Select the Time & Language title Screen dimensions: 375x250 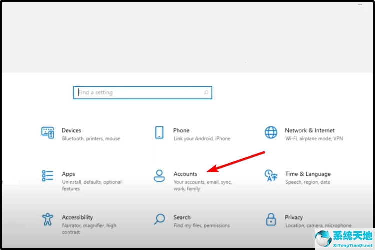pos(308,174)
